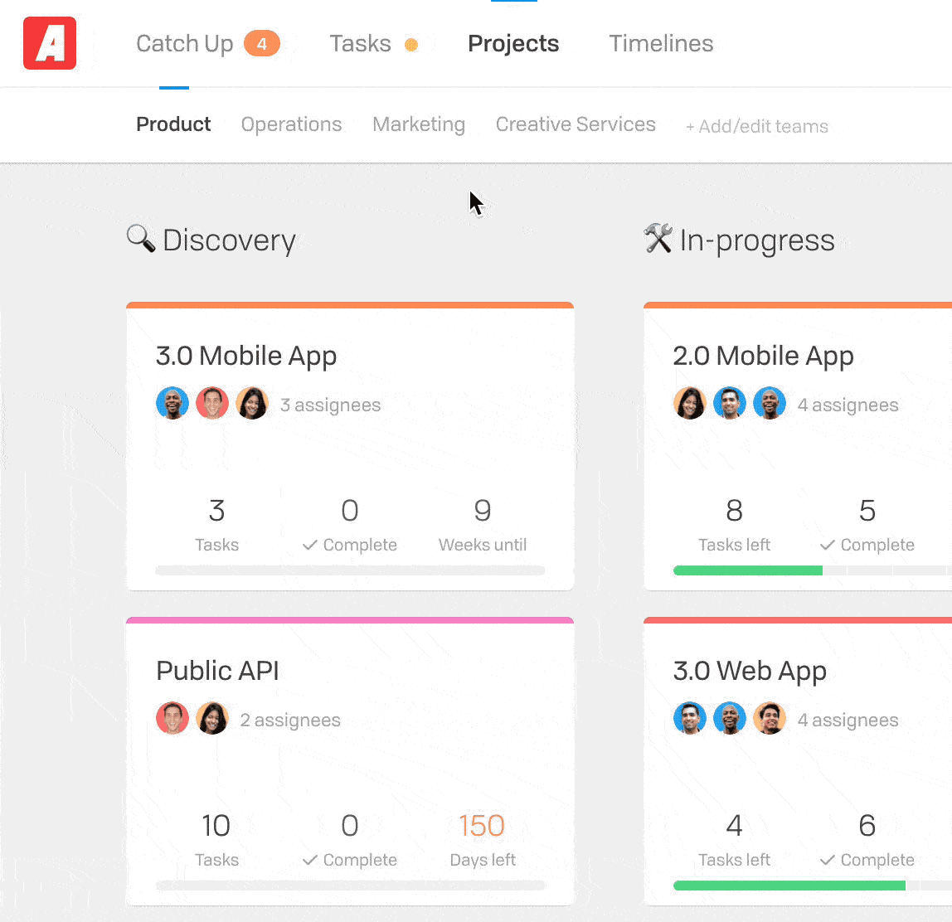The width and height of the screenshot is (952, 922).
Task: Click the Complete count on Public API
Action: pyautogui.click(x=350, y=839)
